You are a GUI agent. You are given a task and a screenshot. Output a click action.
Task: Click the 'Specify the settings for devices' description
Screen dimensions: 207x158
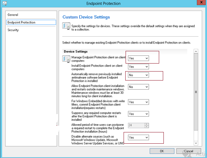(x=133, y=28)
